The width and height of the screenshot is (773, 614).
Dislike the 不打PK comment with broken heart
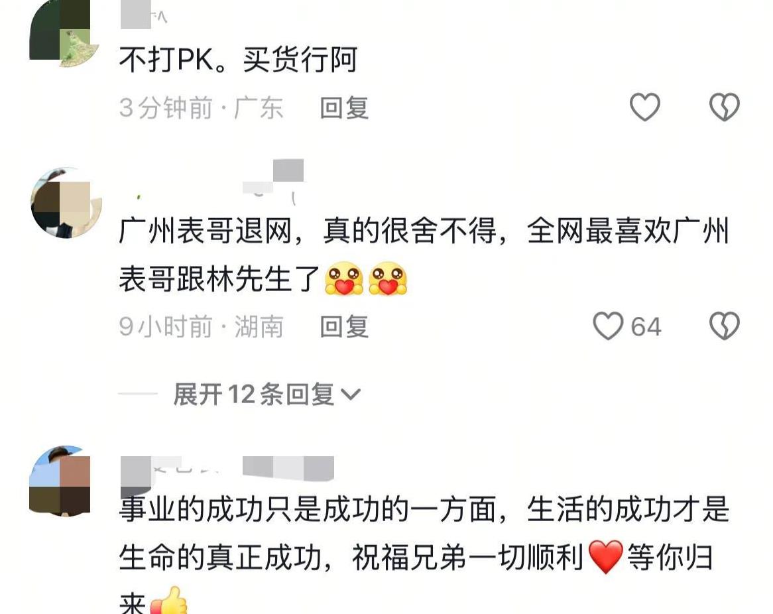point(724,107)
